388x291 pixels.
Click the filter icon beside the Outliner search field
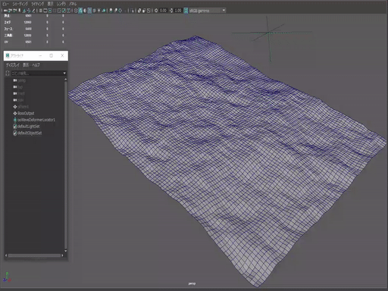8,74
